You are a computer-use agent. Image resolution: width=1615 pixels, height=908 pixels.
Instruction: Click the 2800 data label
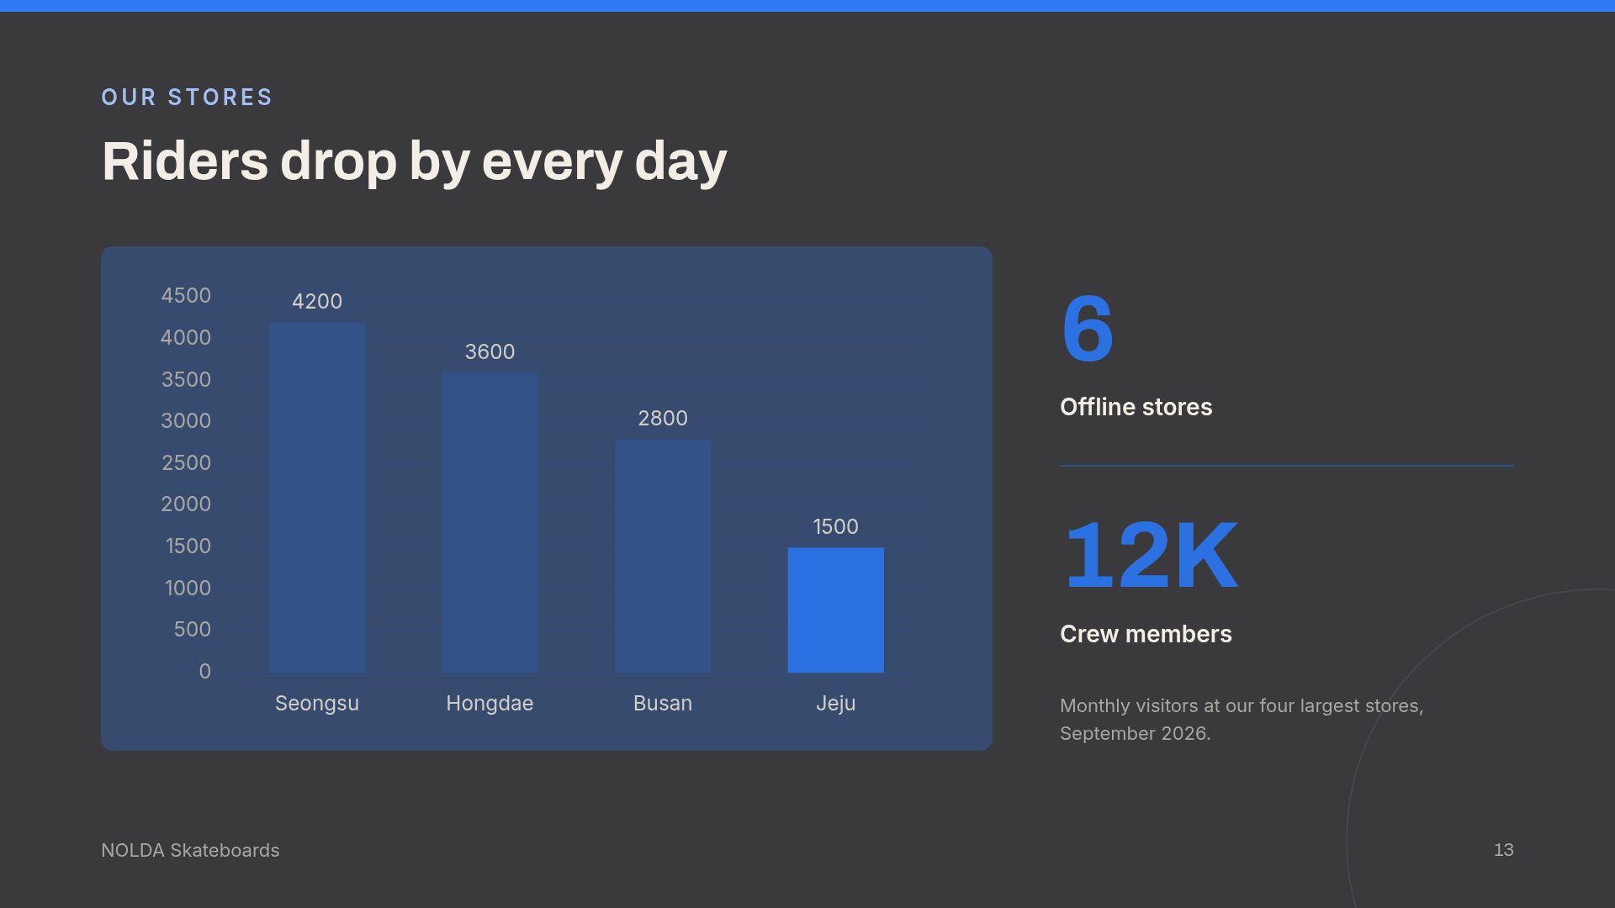coord(663,418)
